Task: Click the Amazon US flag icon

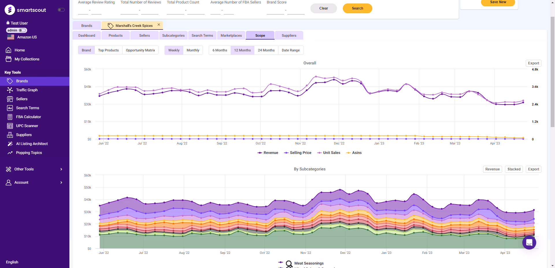Action: tap(11, 37)
